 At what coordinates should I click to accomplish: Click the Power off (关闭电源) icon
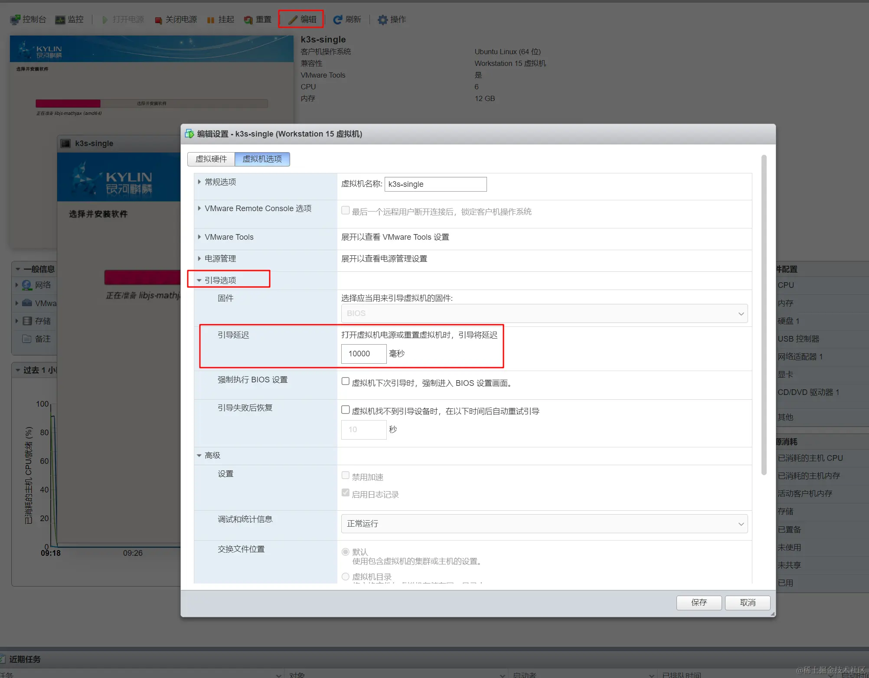159,20
